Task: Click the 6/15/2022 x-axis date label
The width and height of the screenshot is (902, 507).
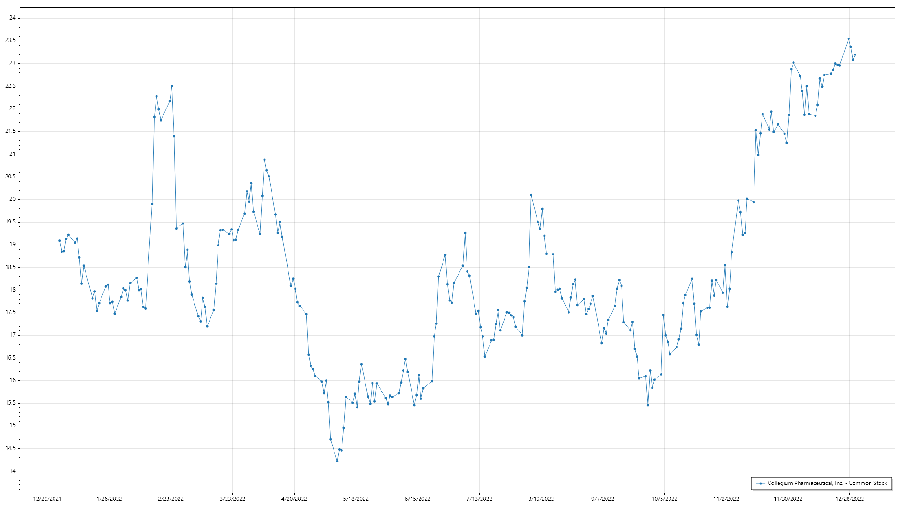Action: pyautogui.click(x=418, y=499)
